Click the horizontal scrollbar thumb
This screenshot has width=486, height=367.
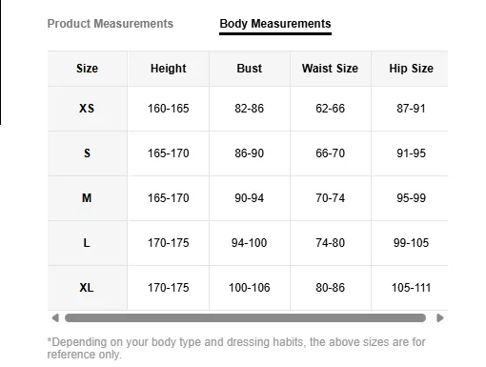(x=245, y=317)
